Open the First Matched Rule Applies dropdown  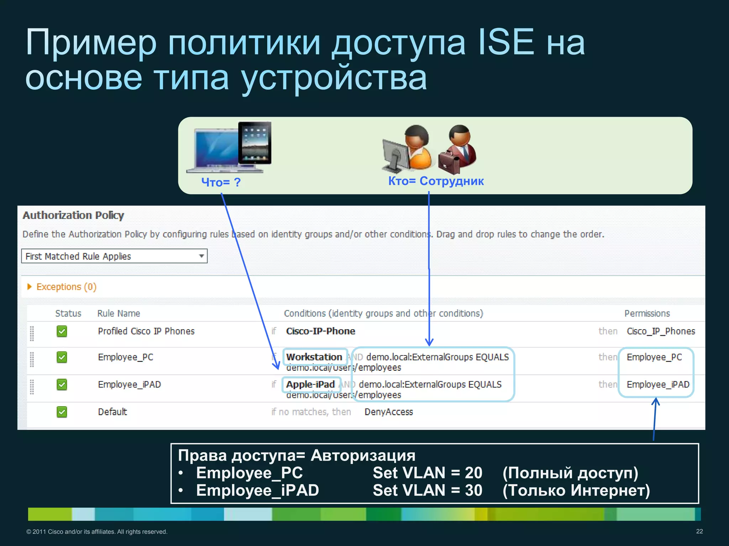(114, 256)
